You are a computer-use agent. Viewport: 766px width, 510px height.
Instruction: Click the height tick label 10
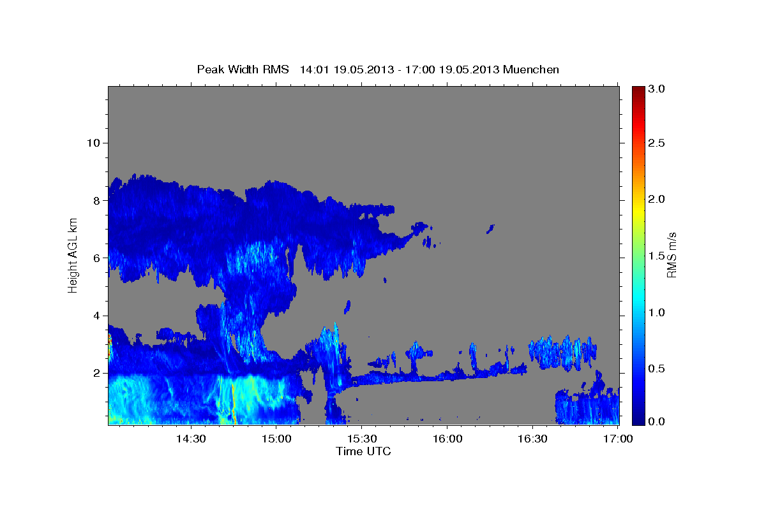[x=93, y=142]
